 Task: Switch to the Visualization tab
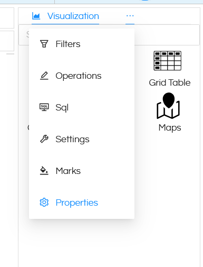coord(65,16)
